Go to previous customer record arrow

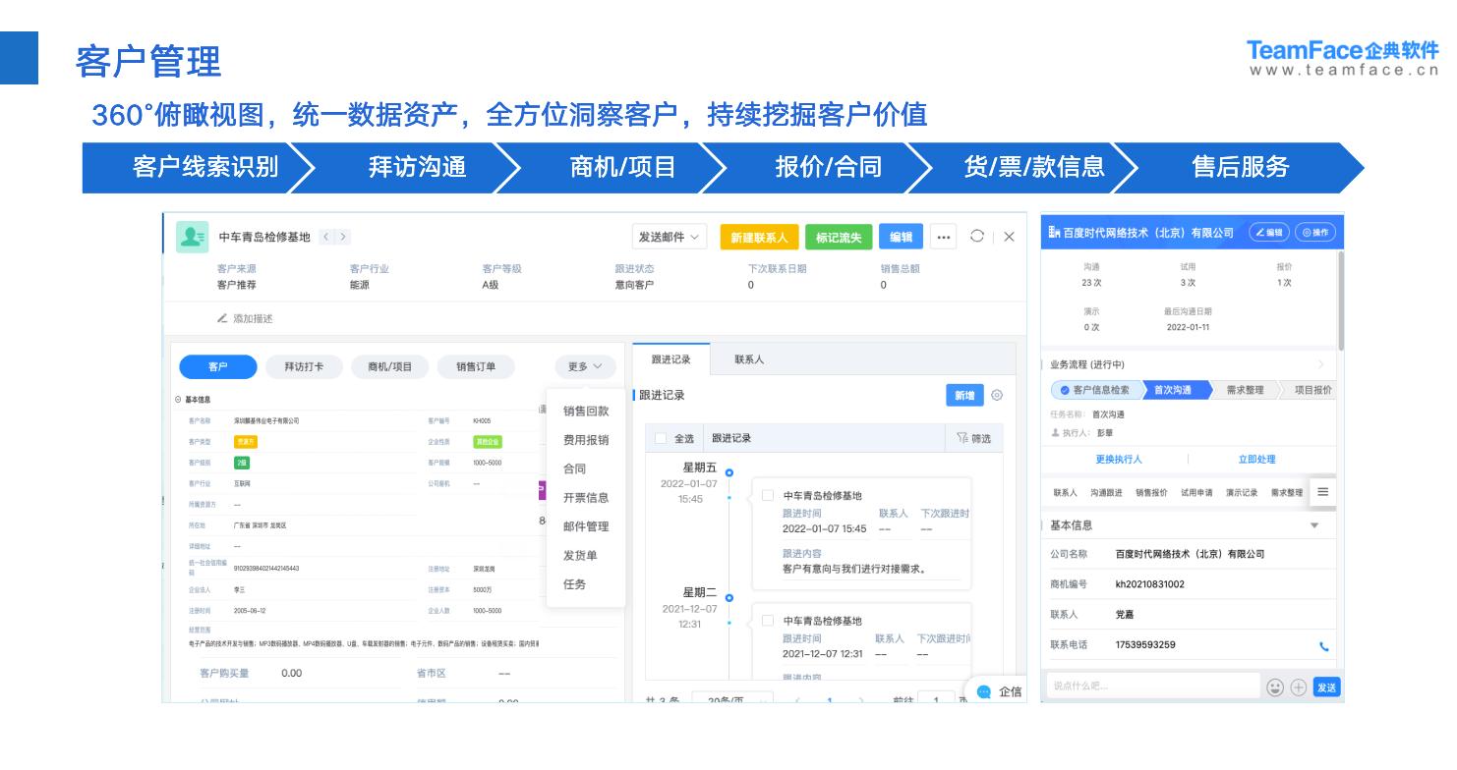tap(327, 237)
